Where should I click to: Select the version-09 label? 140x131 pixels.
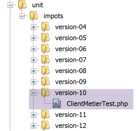[71, 82]
